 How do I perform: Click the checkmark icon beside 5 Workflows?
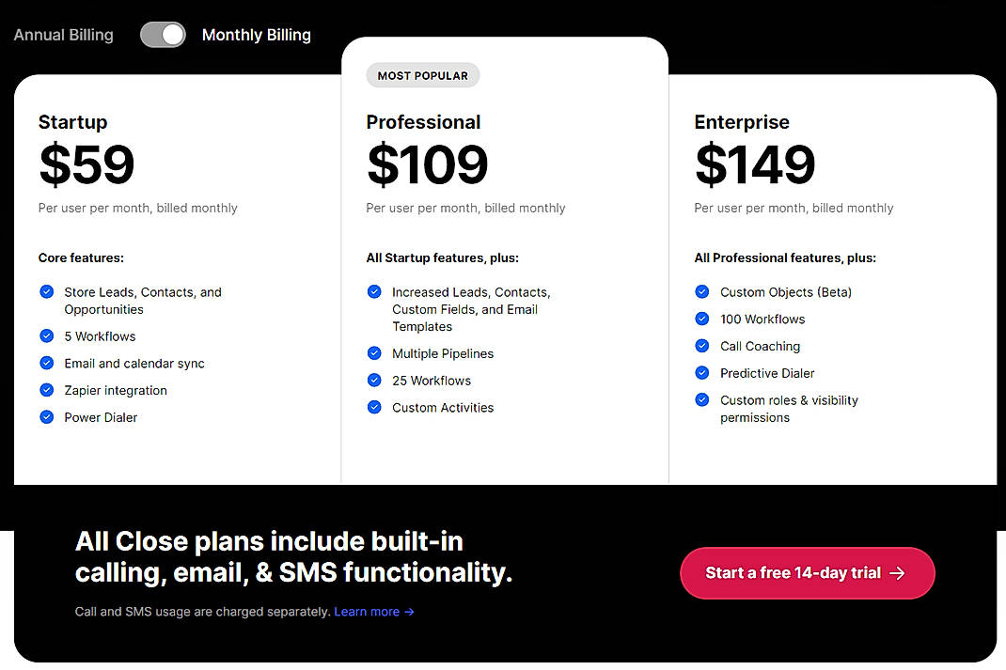pos(46,335)
